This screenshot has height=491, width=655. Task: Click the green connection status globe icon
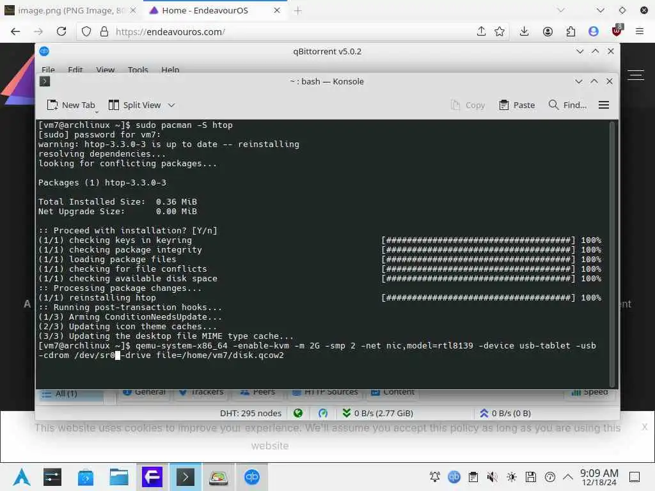[x=298, y=414]
